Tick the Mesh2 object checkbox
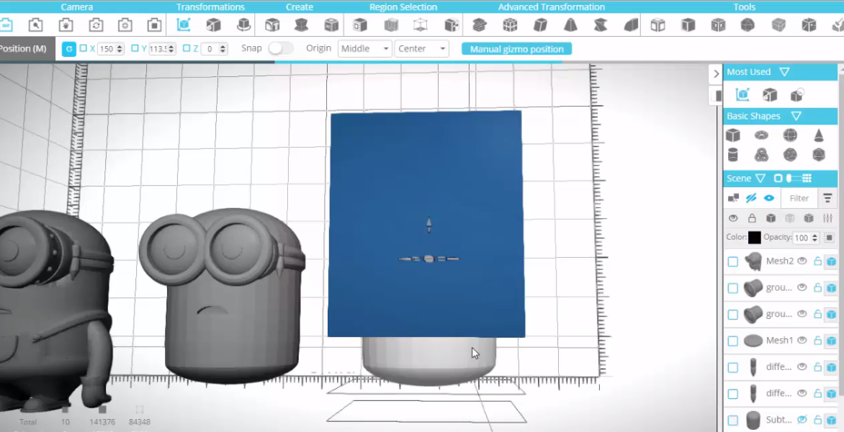This screenshot has width=844, height=432. point(732,261)
